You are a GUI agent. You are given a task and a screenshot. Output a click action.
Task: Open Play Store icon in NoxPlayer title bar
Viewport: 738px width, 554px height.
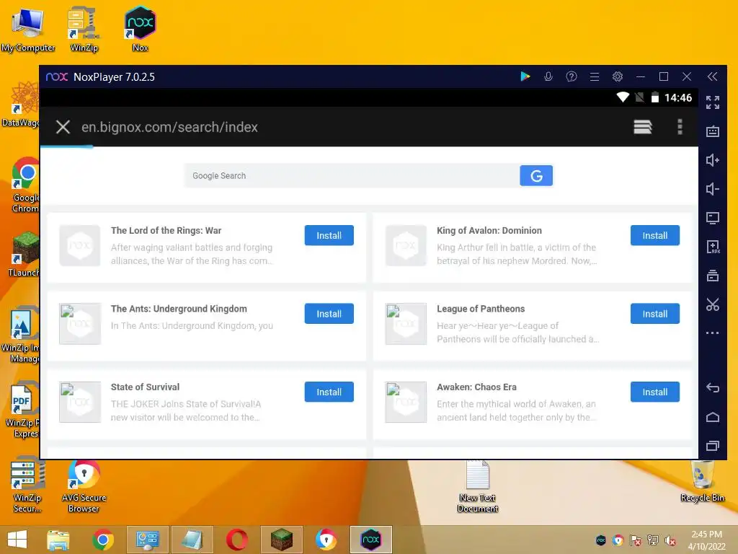click(x=525, y=76)
